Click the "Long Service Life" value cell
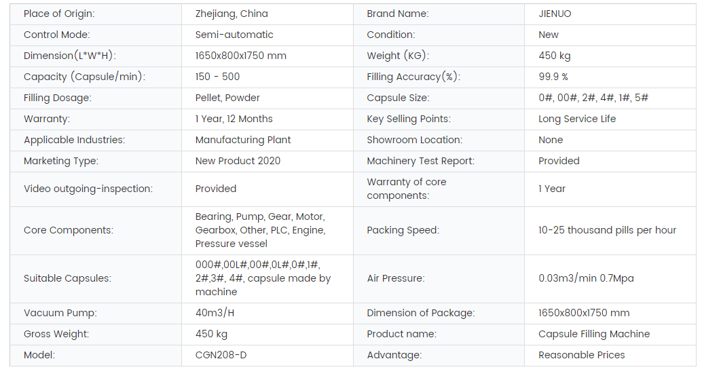702x378 pixels. [577, 119]
